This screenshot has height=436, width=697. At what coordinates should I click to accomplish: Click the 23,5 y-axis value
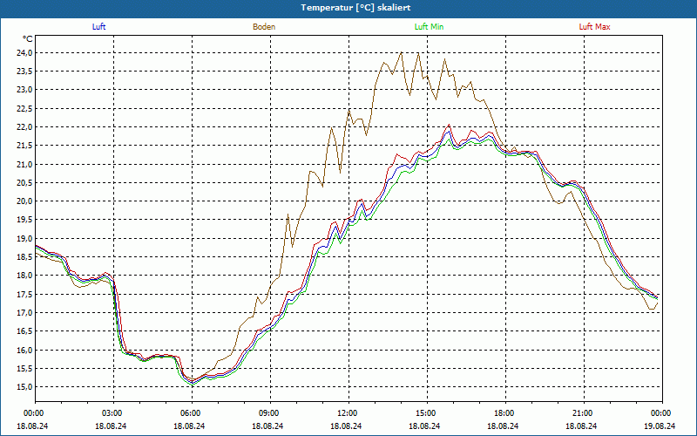24,72
